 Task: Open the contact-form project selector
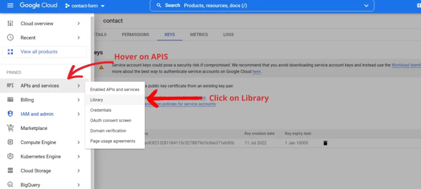[x=85, y=6]
